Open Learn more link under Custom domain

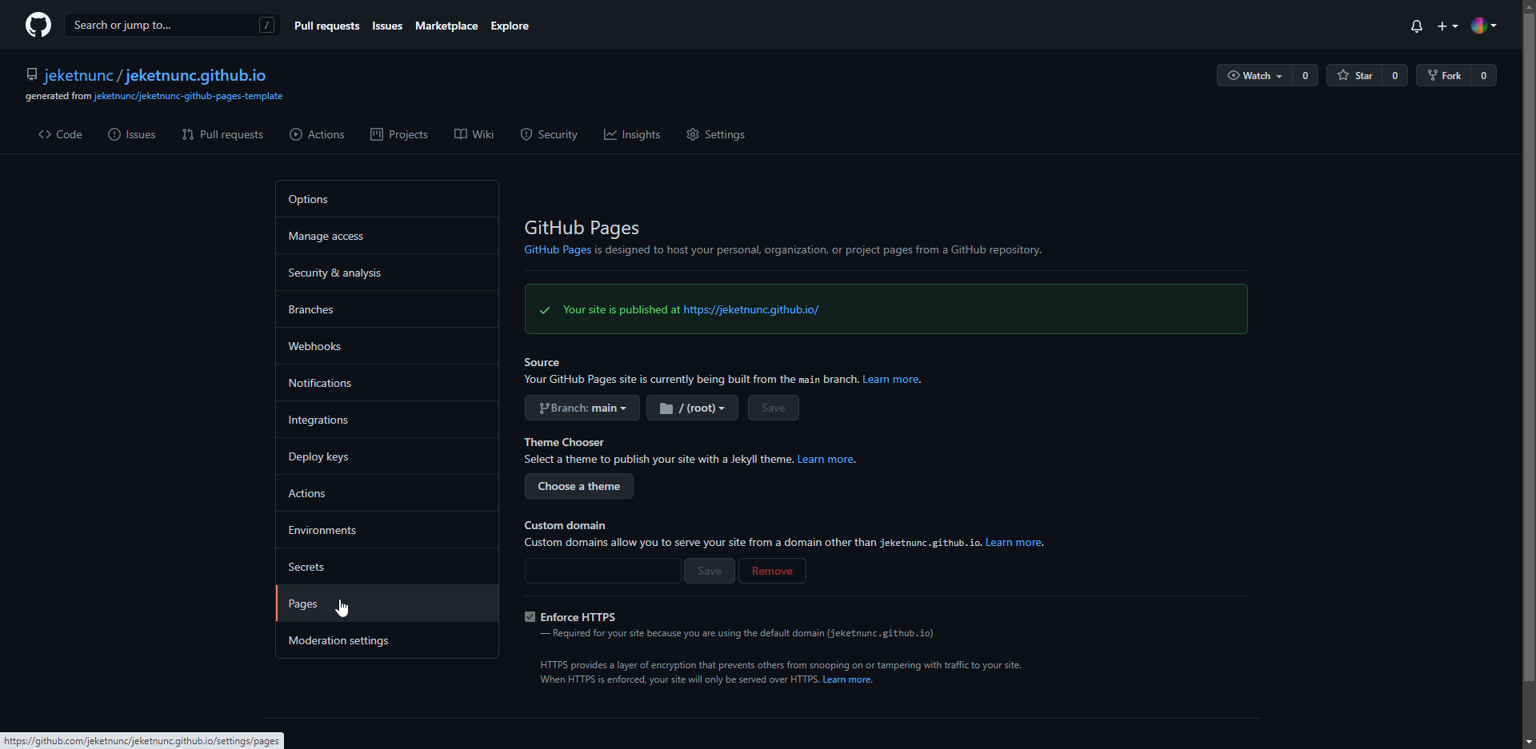pos(1014,543)
